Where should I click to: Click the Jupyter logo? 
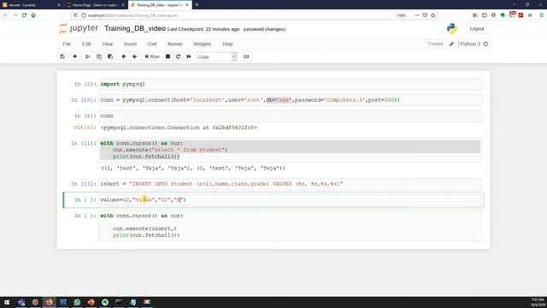pos(79,28)
